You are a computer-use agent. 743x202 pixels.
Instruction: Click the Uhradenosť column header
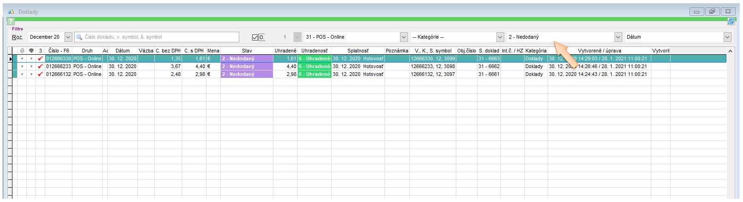pos(314,51)
